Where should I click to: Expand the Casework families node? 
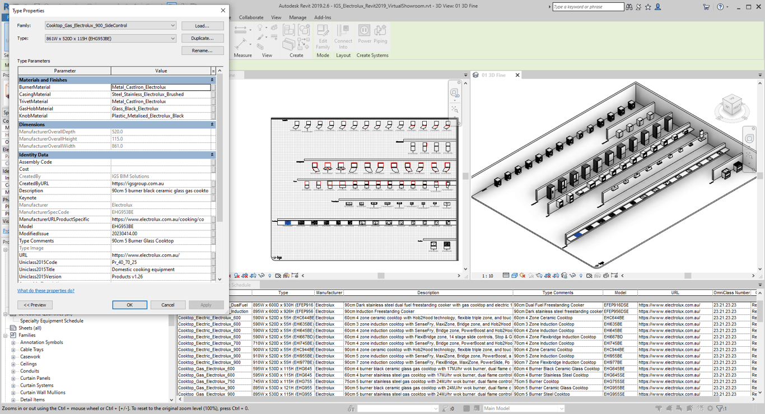(x=13, y=357)
